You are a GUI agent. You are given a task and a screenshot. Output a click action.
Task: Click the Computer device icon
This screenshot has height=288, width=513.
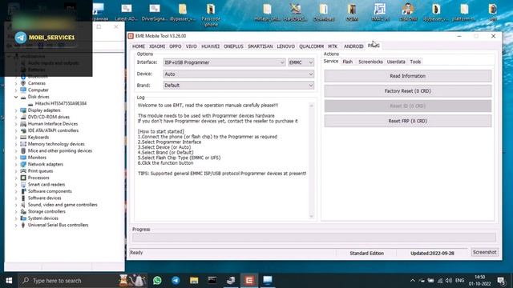point(23,90)
